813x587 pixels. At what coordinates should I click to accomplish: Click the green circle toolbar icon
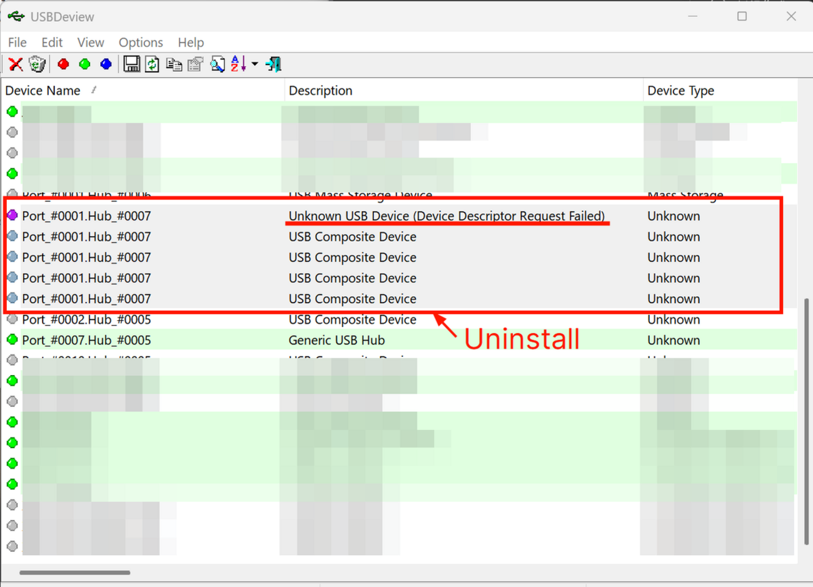(84, 64)
